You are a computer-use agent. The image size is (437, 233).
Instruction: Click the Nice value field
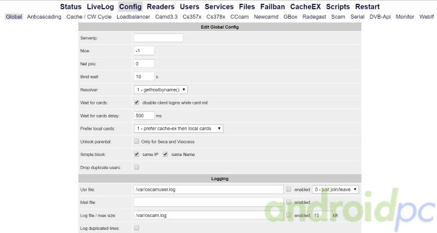[144, 51]
